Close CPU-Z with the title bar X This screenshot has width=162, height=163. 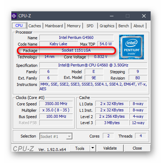[x=144, y=16]
